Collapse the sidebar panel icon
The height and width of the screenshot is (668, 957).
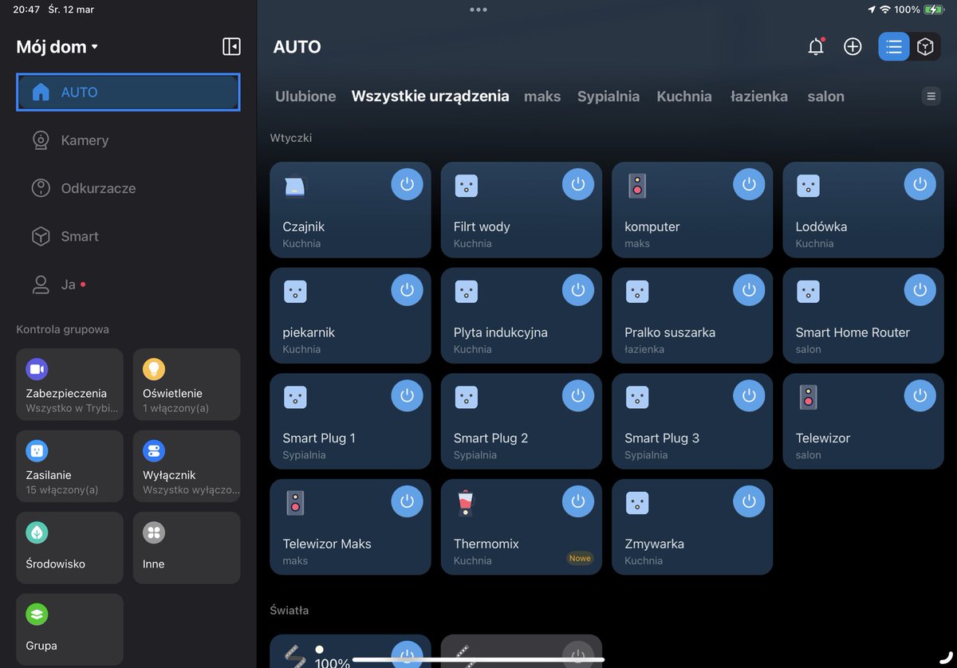pyautogui.click(x=231, y=46)
